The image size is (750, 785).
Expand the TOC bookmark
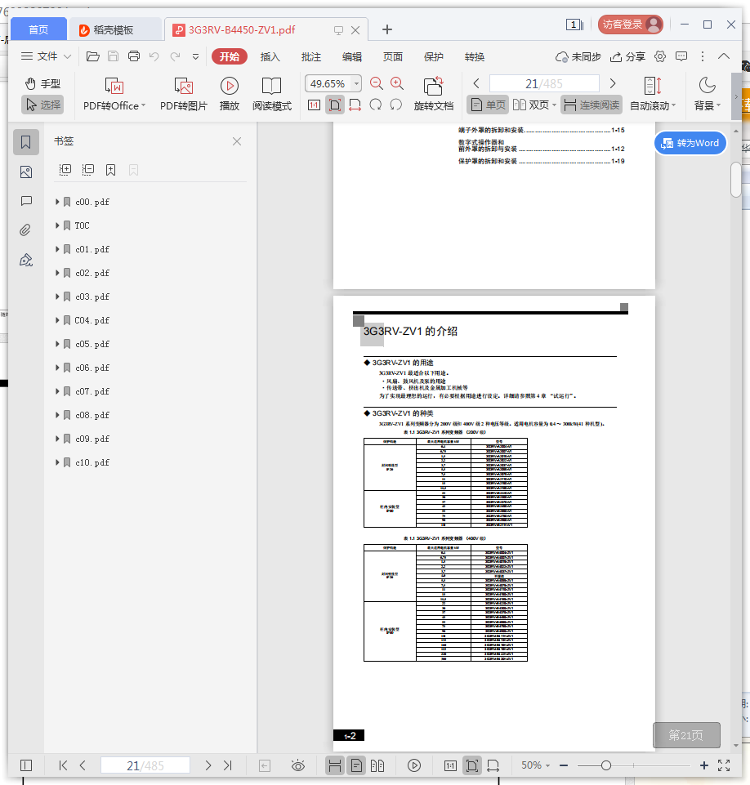pyautogui.click(x=57, y=225)
